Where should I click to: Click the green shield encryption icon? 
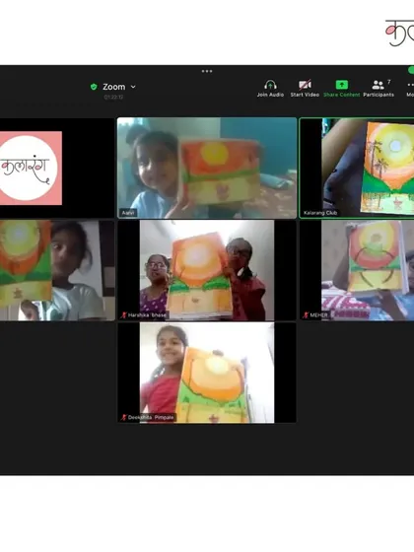[x=94, y=87]
